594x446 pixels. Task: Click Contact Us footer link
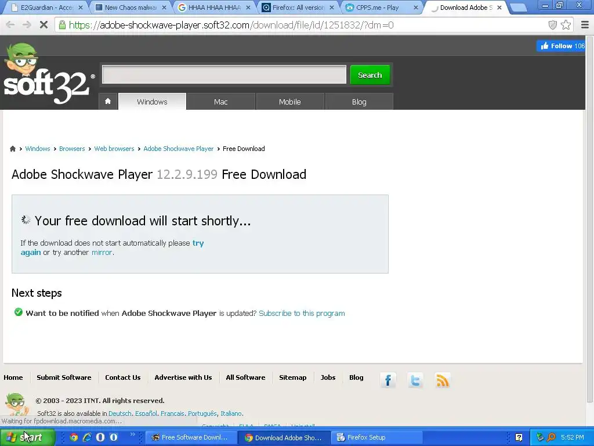pyautogui.click(x=123, y=377)
